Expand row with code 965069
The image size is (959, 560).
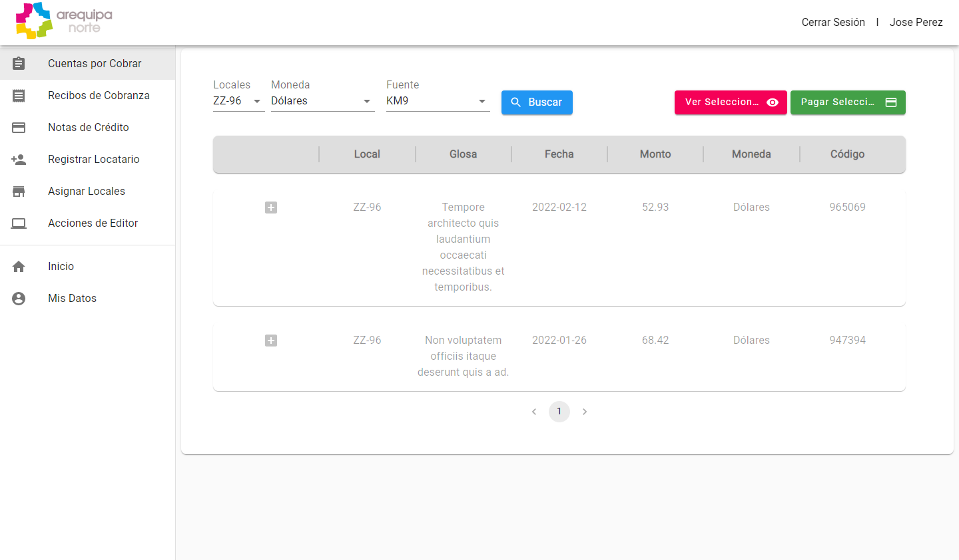tap(271, 208)
